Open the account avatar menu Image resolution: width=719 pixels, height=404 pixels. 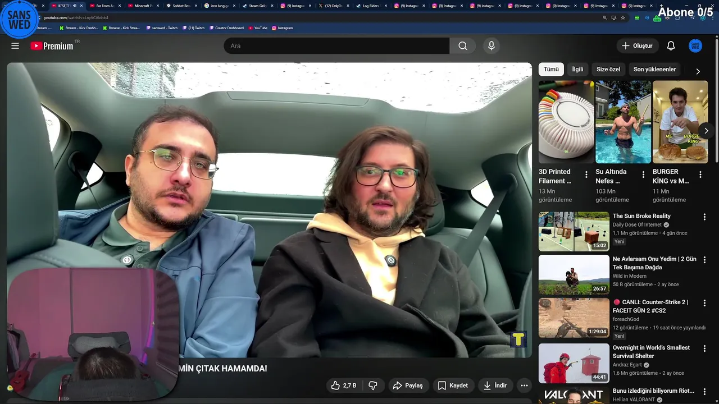coord(695,46)
